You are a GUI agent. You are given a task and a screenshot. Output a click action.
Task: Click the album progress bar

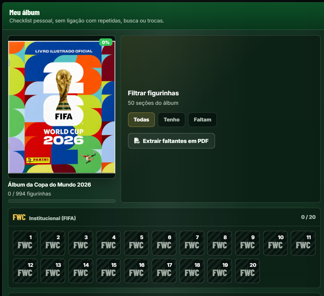(x=62, y=201)
